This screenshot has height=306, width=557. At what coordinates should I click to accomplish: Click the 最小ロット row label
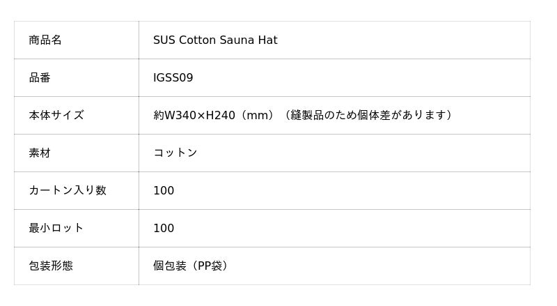[x=56, y=229]
